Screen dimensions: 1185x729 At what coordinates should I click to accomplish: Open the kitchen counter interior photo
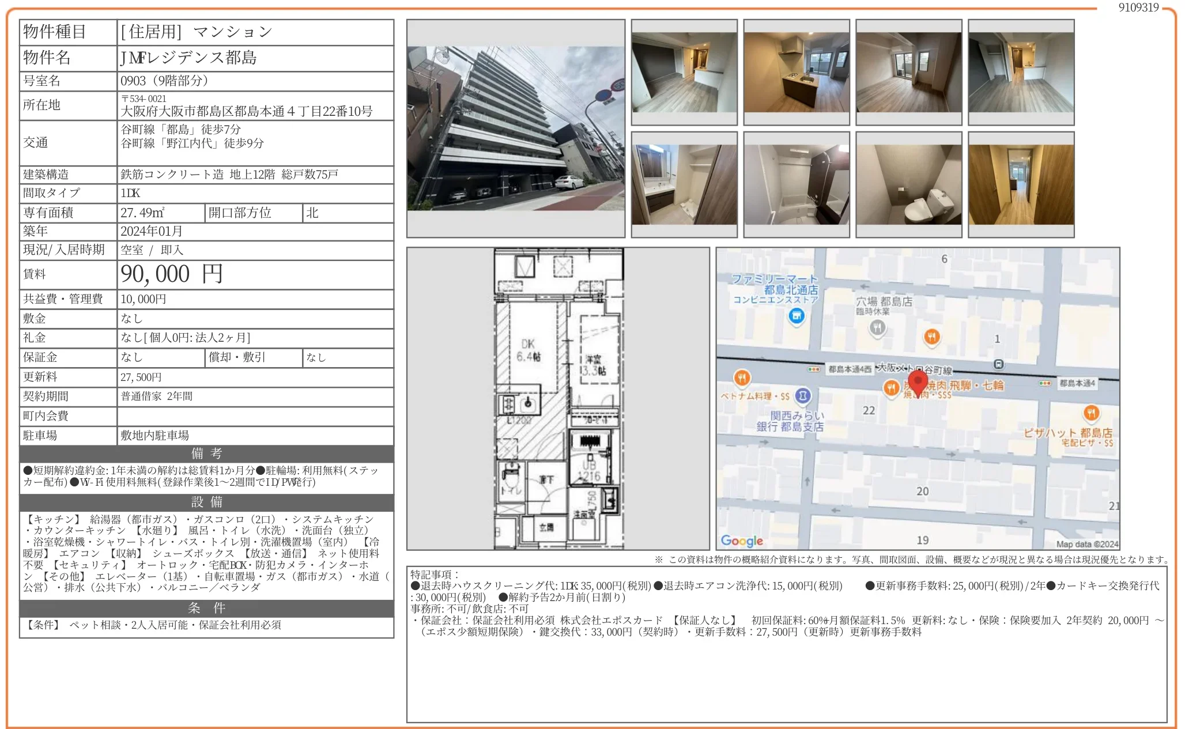[796, 72]
